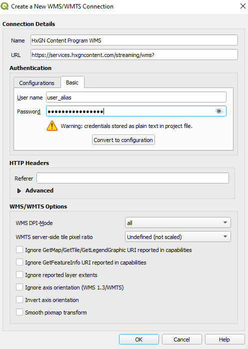Check Ignore GetFeatureInfo URI reported in capabilities
Viewport: 248px width, 349px height.
(x=19, y=262)
